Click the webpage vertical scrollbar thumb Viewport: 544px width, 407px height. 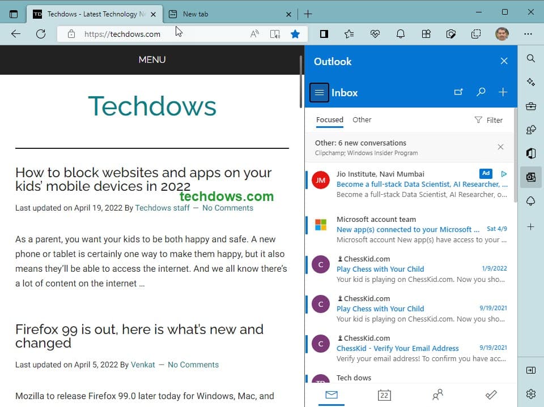click(x=301, y=82)
